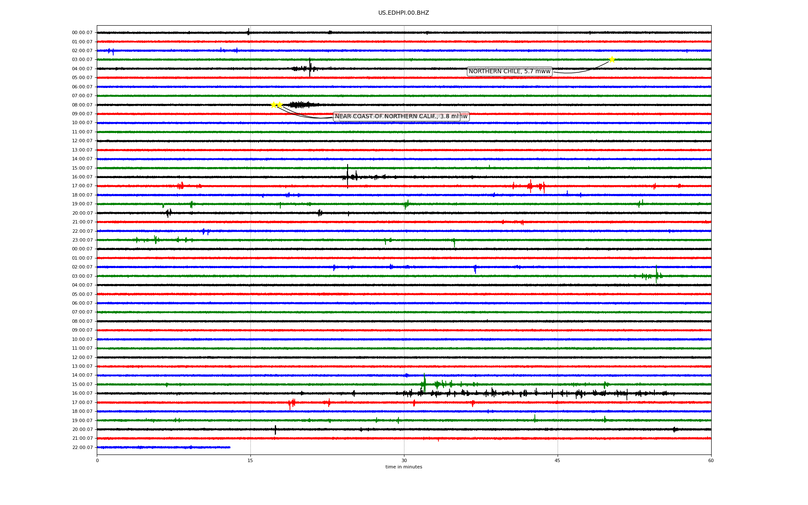Click the plot title US.EDHPI.00.BHZ
The image size is (808, 505).
404,13
